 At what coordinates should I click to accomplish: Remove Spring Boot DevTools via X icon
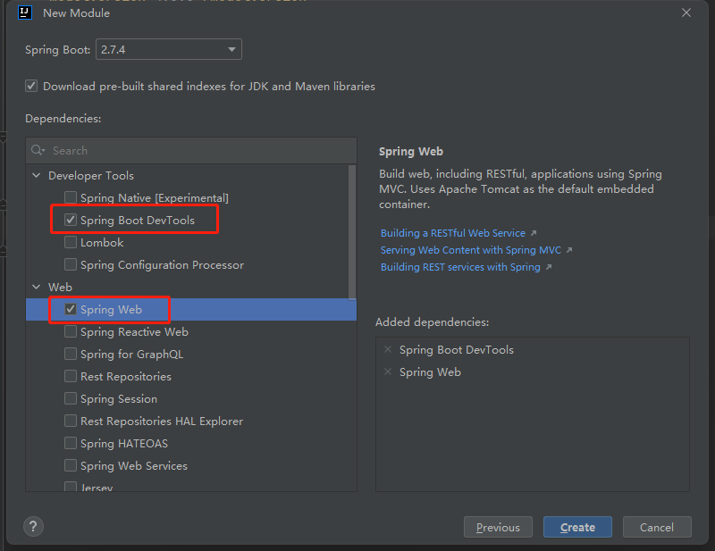click(387, 350)
